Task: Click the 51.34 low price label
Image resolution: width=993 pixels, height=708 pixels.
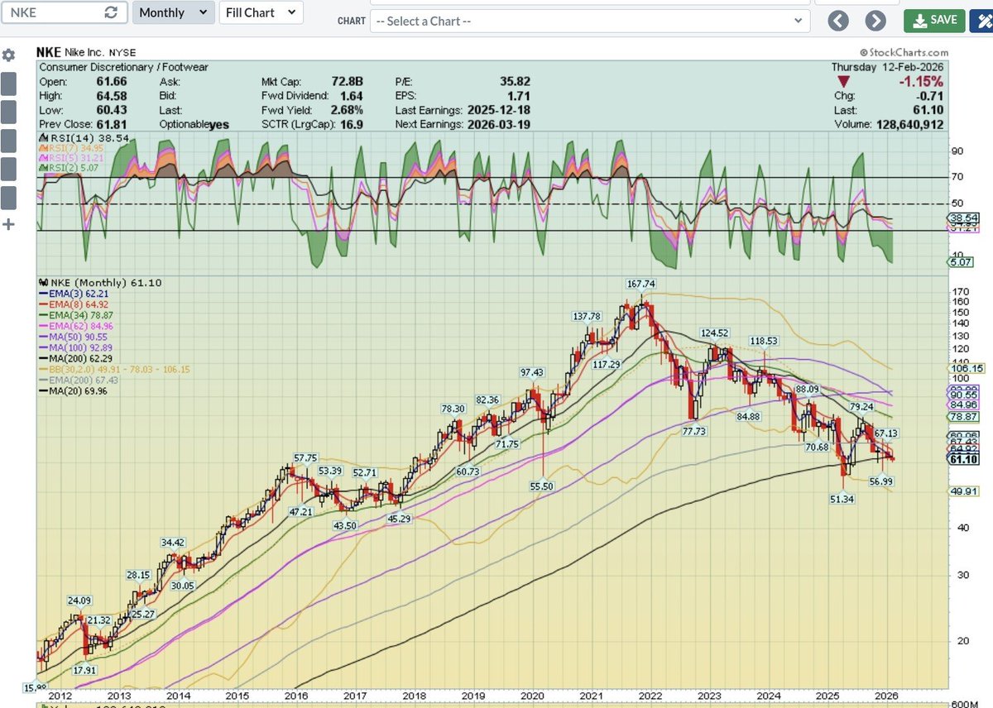Action: tap(842, 499)
